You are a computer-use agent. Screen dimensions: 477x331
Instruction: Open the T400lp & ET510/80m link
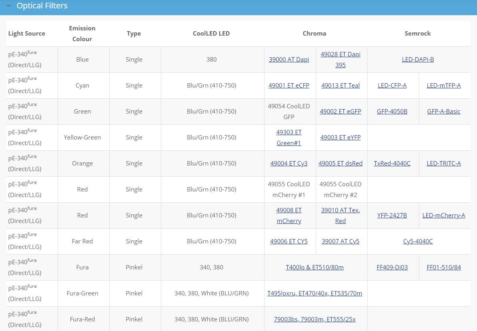click(x=315, y=267)
